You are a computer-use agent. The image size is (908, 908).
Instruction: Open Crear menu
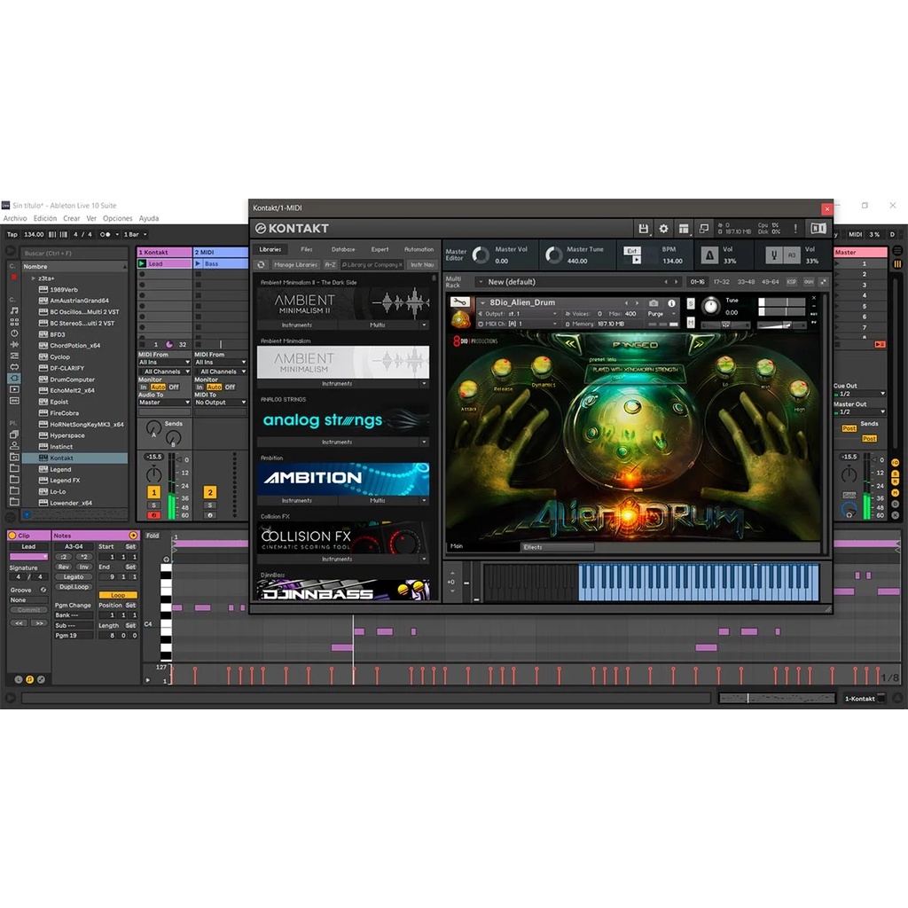[72, 218]
